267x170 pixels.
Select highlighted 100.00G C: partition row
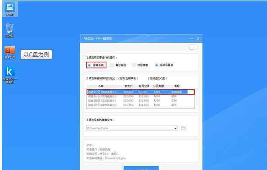[x=137, y=92]
